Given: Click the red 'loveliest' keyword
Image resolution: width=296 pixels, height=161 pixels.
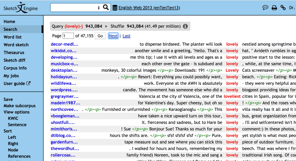Looking at the screenshot, I should [232, 96].
